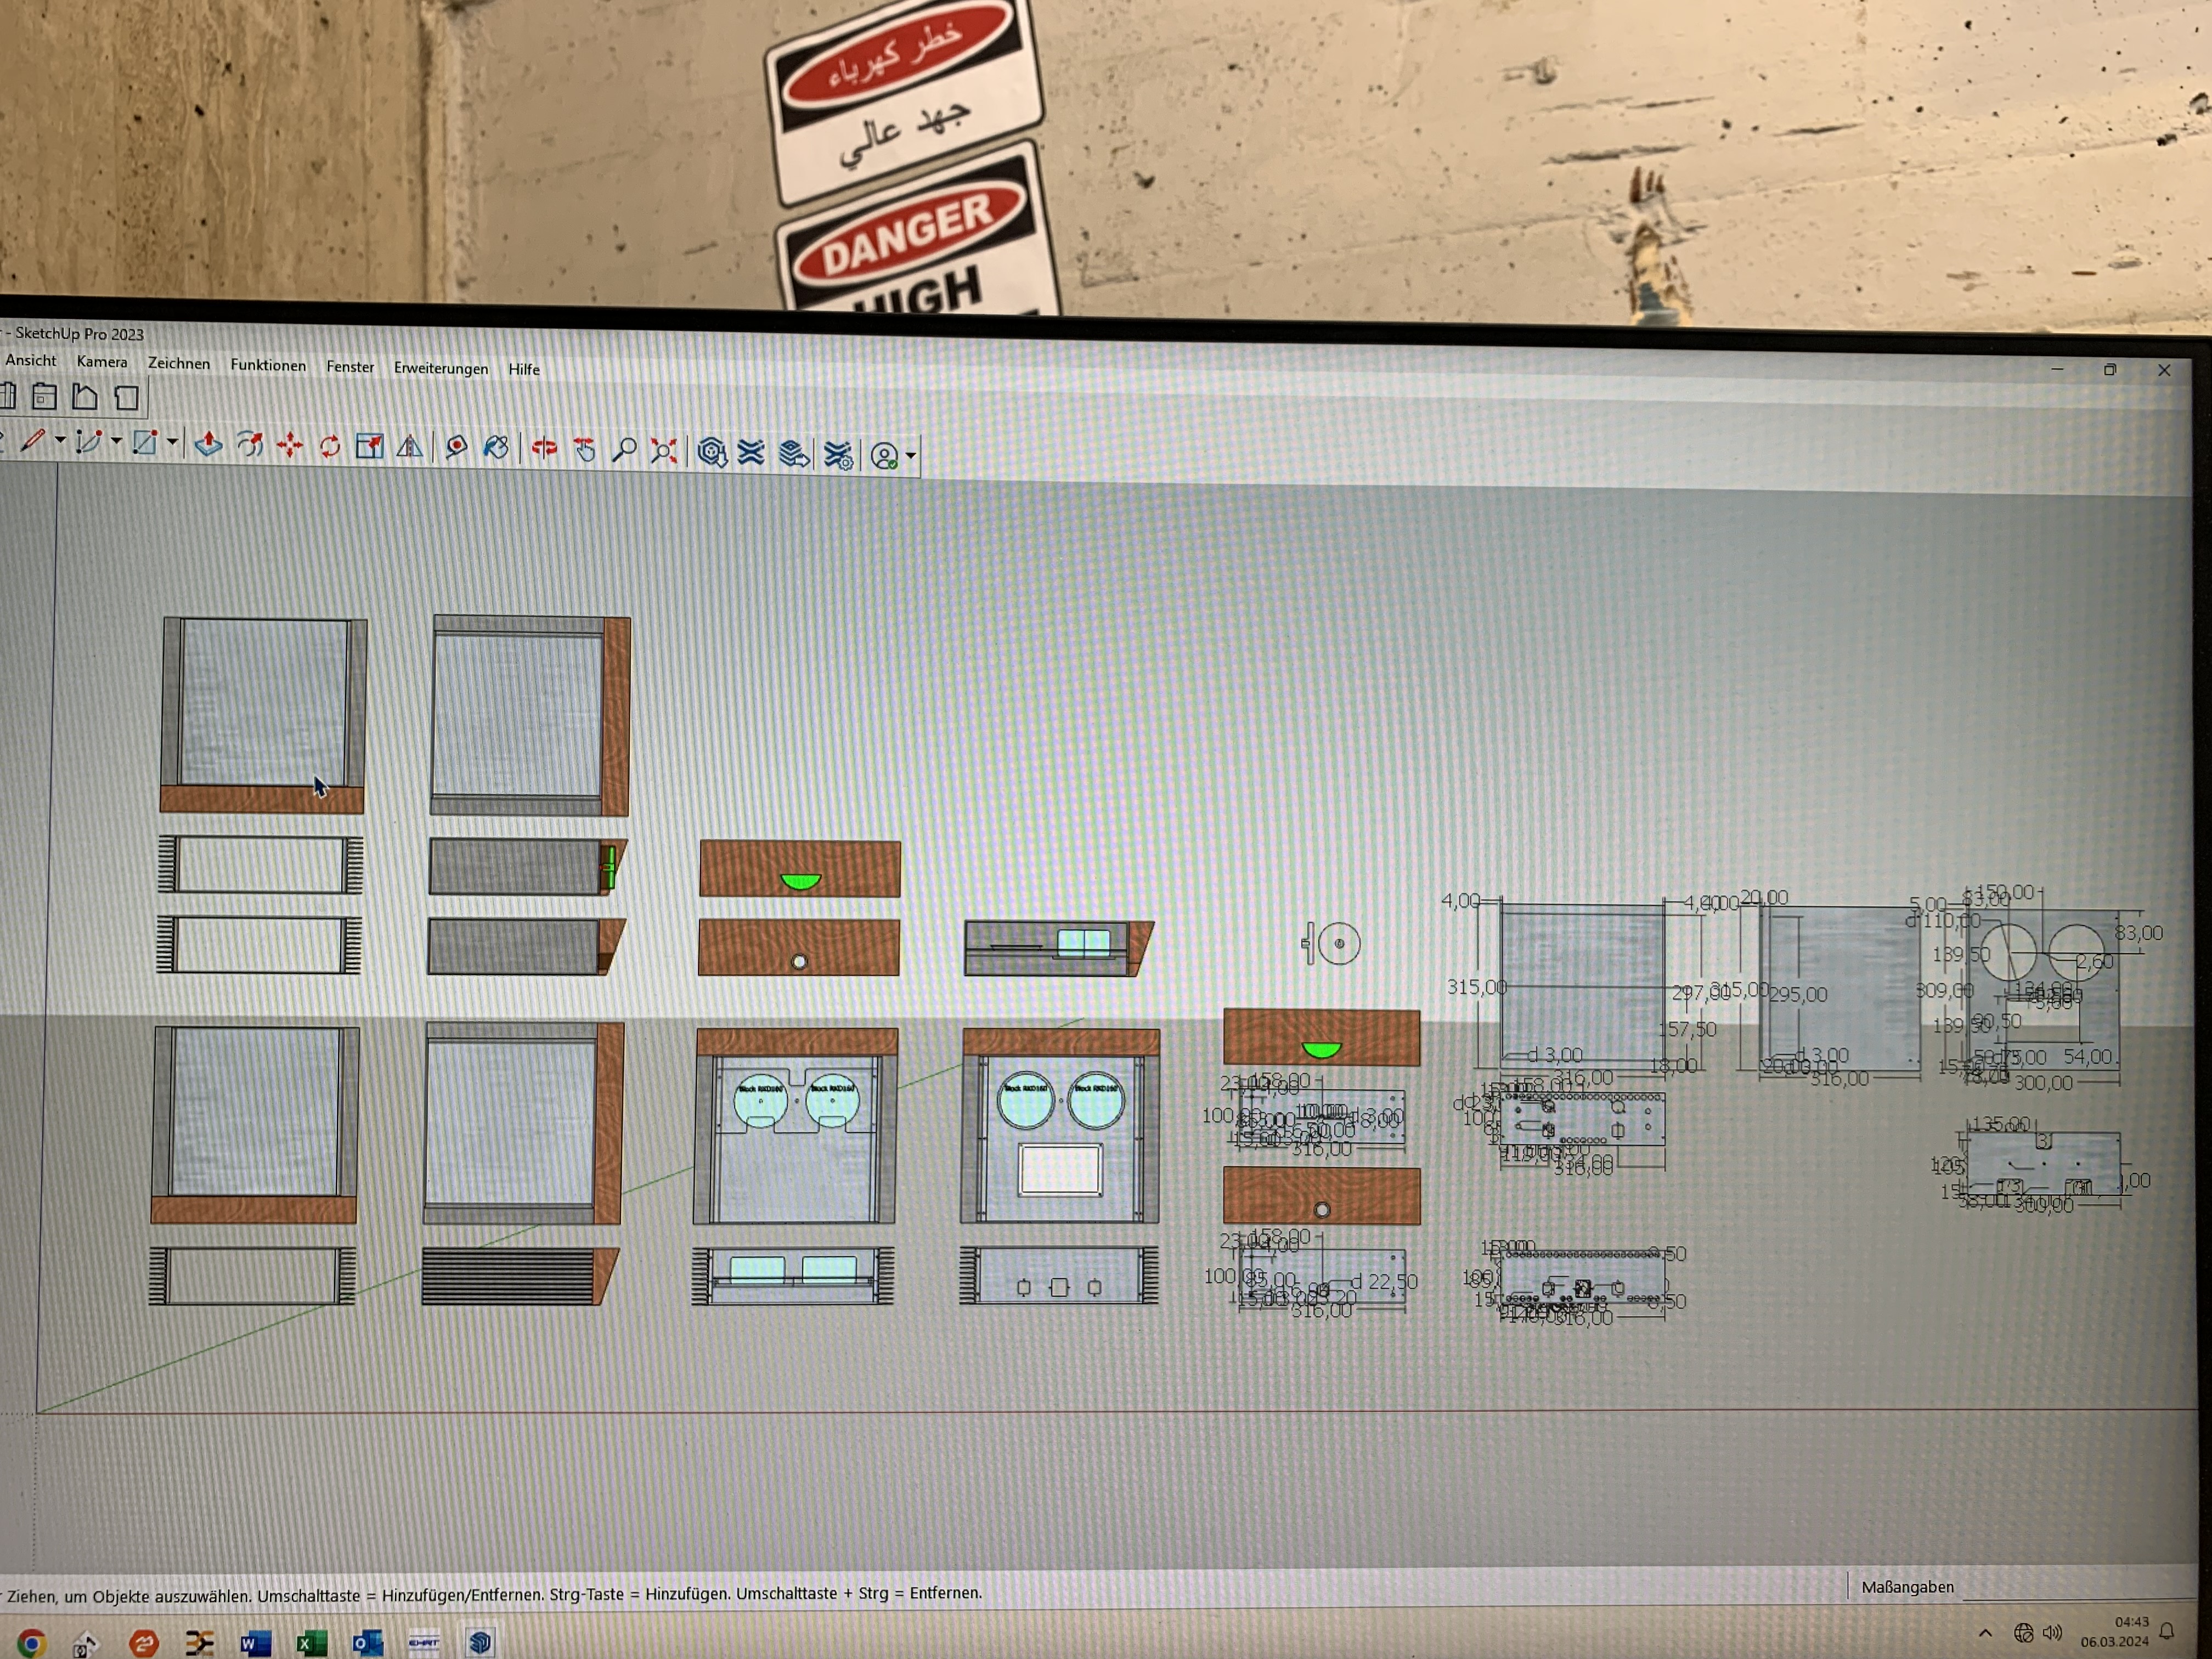The width and height of the screenshot is (2212, 1659).
Task: Select the Tape Measure tool
Action: pyautogui.click(x=456, y=447)
